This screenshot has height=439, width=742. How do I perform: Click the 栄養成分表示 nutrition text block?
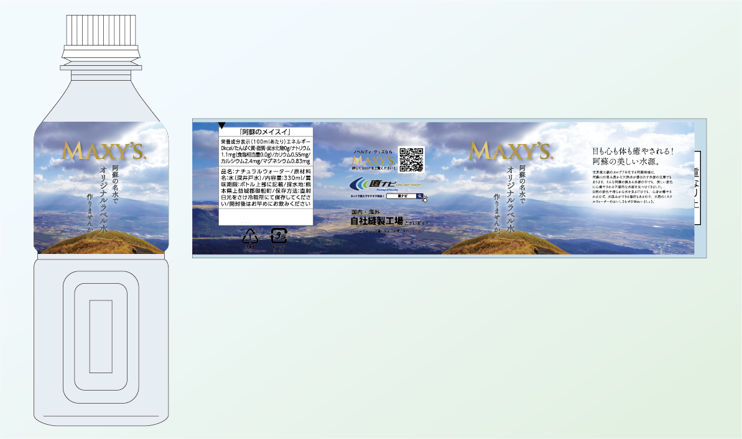266,152
